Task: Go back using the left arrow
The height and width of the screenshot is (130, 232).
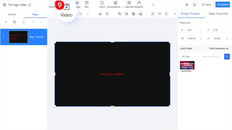Action: pyautogui.click(x=5, y=5)
